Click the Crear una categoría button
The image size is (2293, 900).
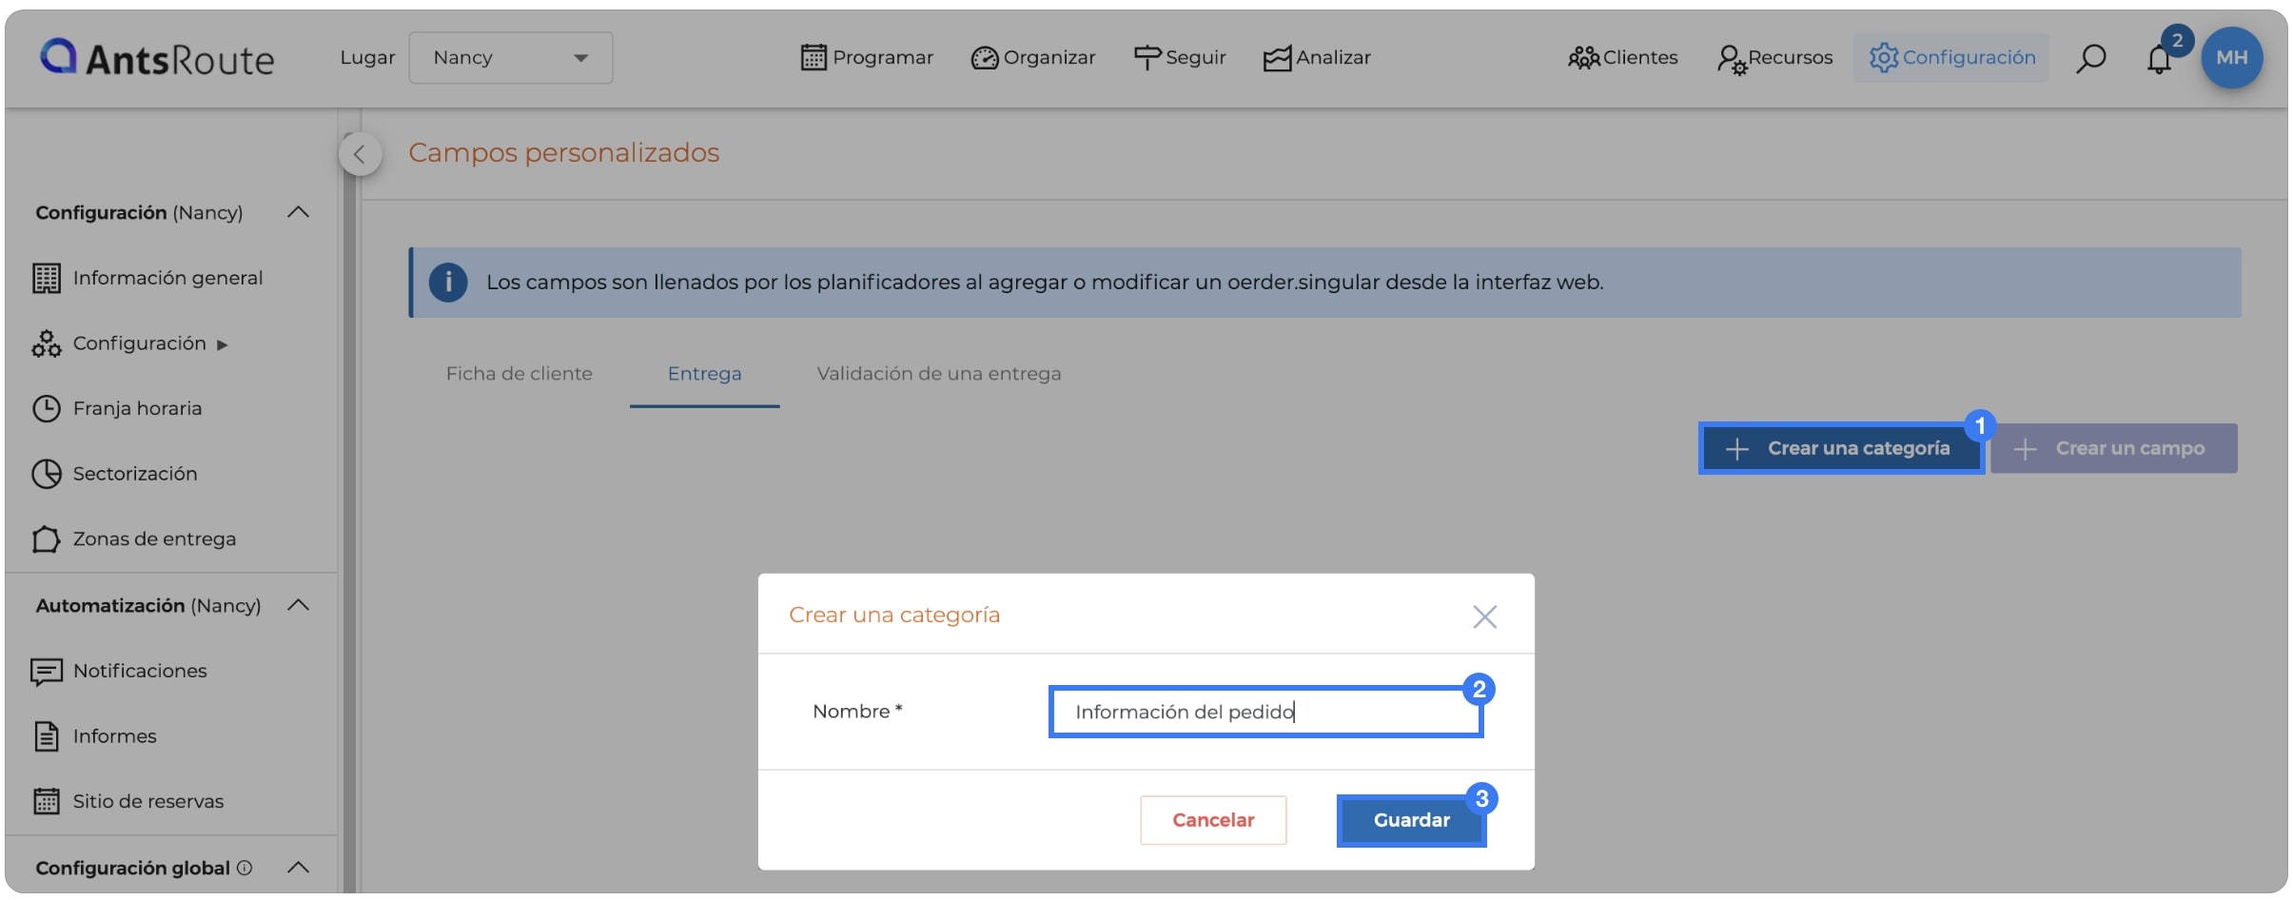1841,448
